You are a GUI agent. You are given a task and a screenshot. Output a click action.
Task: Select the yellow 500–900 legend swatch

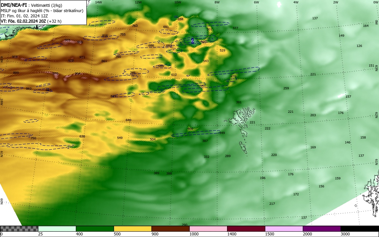click(x=133, y=229)
